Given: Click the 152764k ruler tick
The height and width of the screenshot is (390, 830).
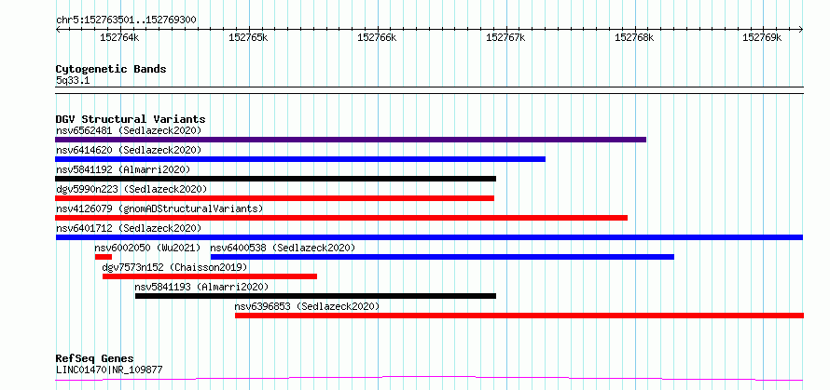Looking at the screenshot, I should click(119, 37).
